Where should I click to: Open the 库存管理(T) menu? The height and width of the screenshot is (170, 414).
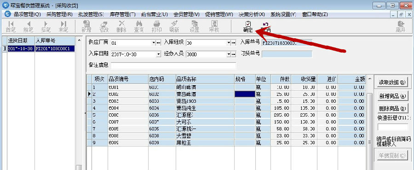[122, 15]
